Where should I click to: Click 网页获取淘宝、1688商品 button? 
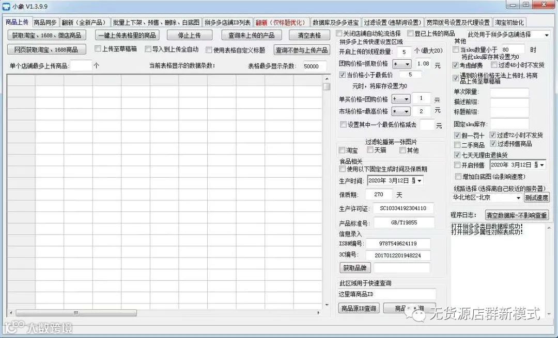tap(47, 49)
